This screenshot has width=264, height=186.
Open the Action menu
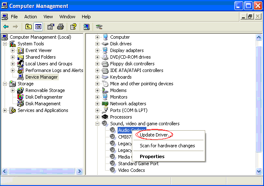click(30, 17)
